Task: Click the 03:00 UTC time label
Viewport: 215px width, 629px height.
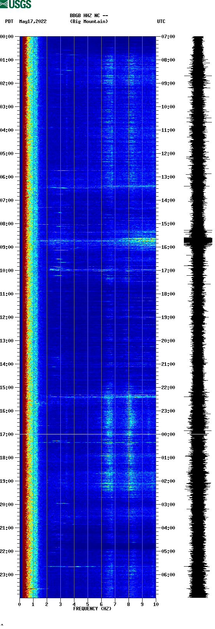Action: 168,505
